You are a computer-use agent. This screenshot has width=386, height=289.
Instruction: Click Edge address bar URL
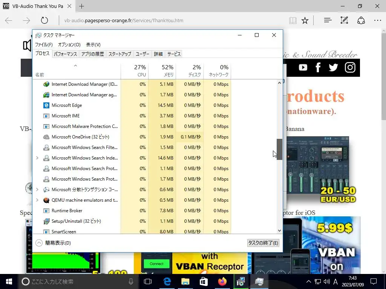pyautogui.click(x=124, y=21)
